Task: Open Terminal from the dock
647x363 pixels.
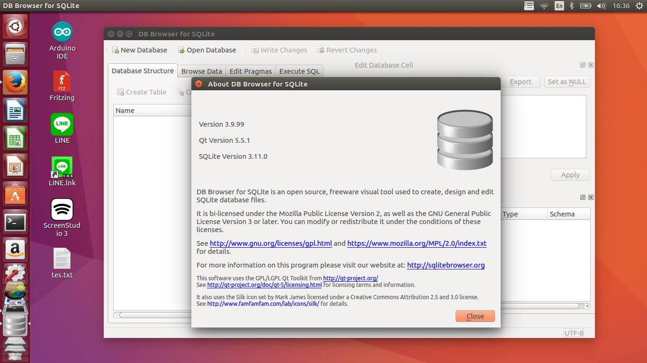Action: 15,222
